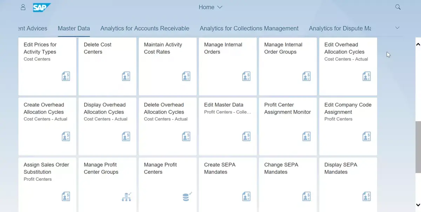Click Profit Centers - Colle… subtitle

(228, 112)
